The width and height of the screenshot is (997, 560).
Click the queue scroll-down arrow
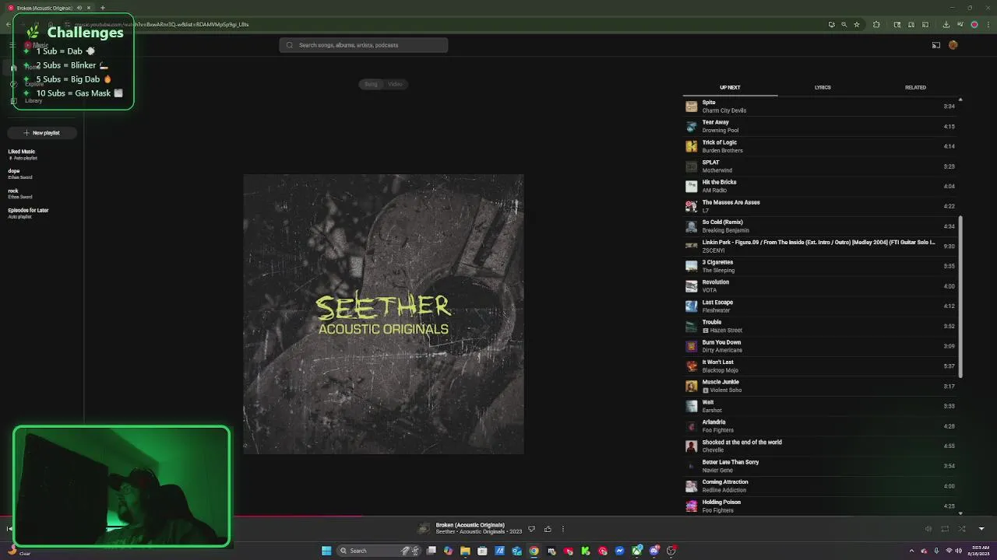[x=960, y=513]
